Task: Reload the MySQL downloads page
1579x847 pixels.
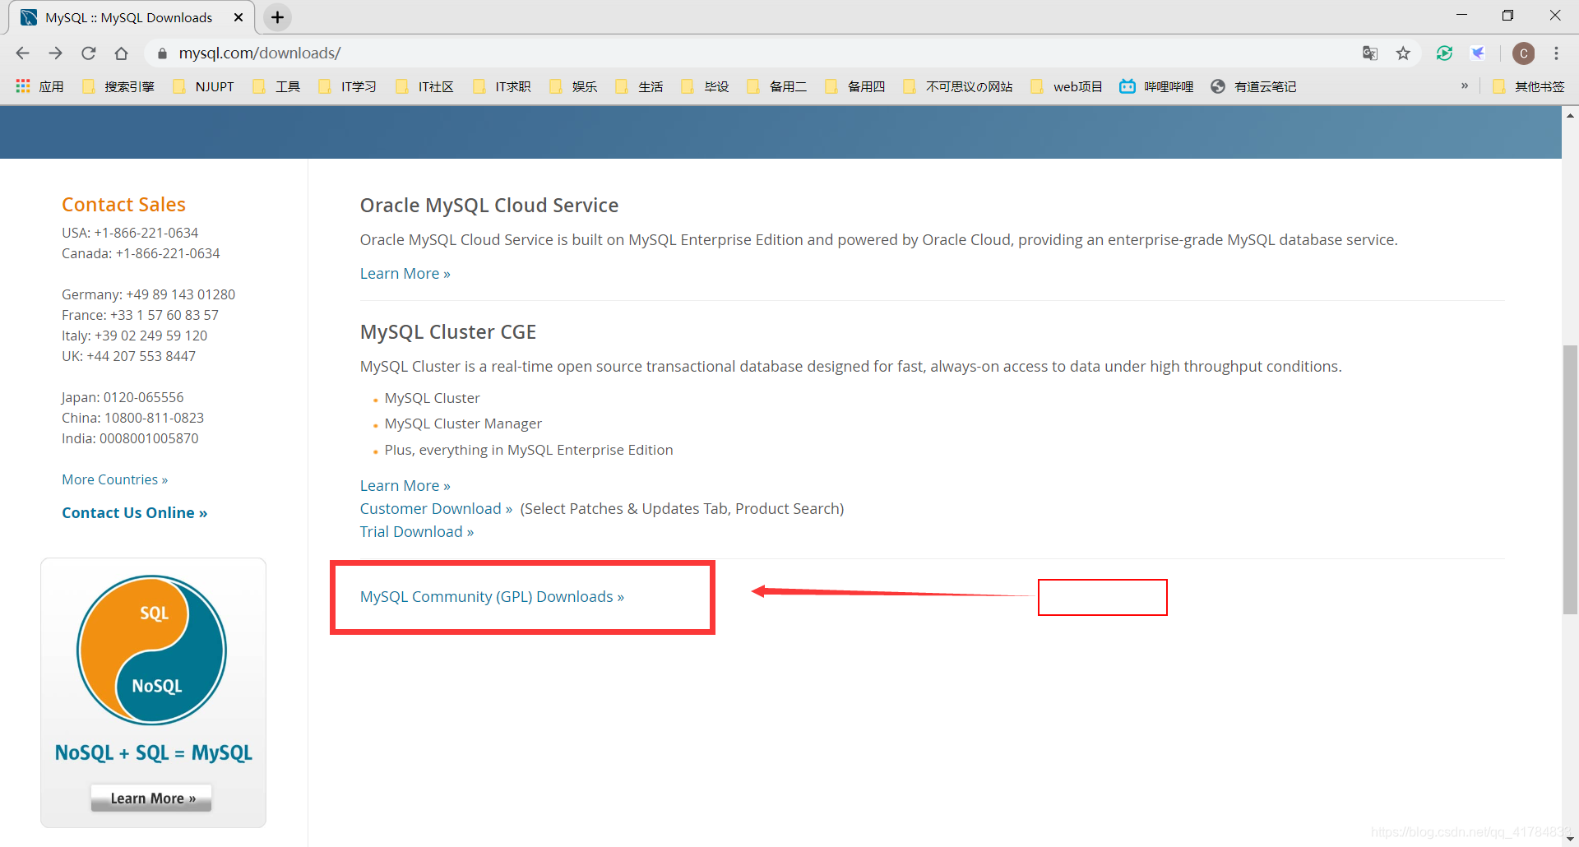Action: pyautogui.click(x=89, y=53)
